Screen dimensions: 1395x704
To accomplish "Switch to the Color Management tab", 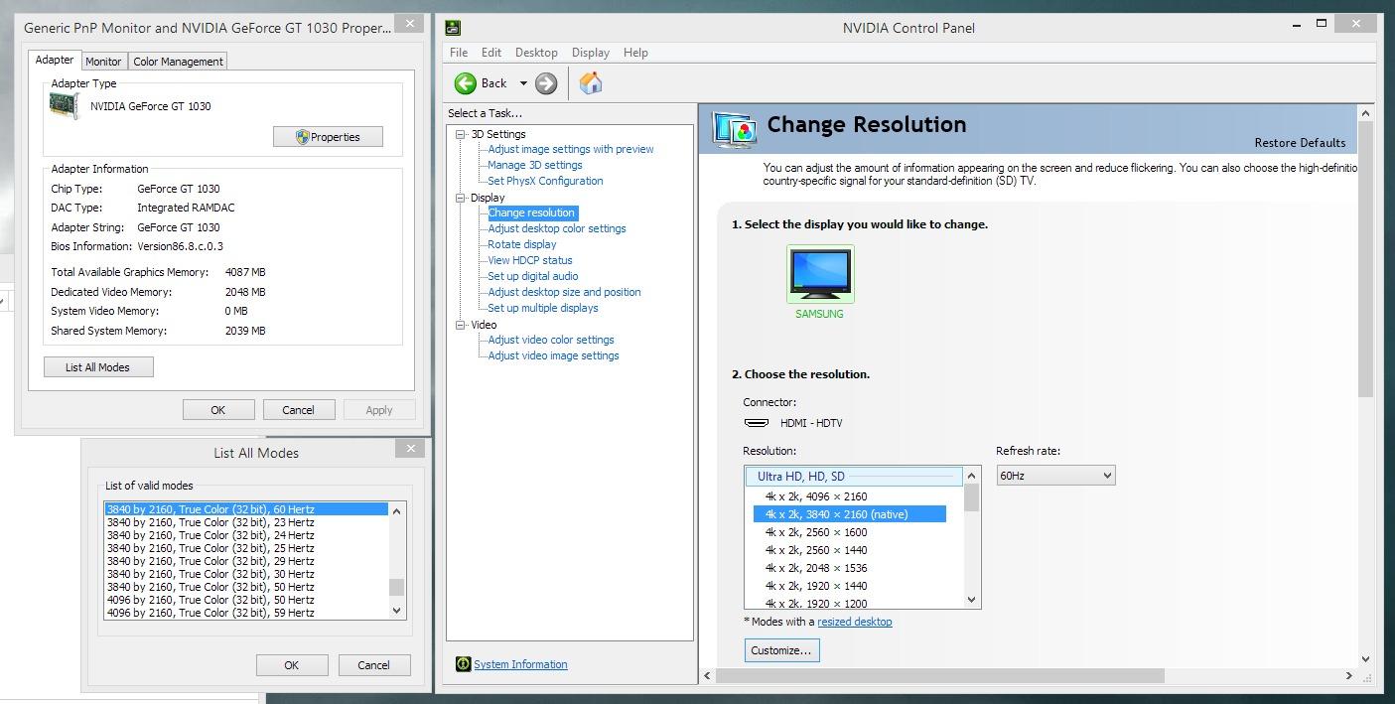I will (x=178, y=62).
